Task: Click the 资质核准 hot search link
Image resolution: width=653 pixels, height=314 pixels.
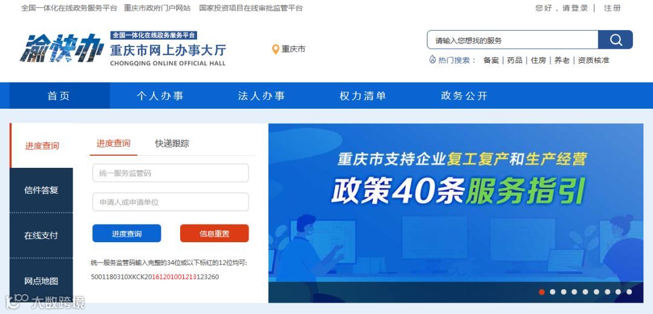Action: 594,60
